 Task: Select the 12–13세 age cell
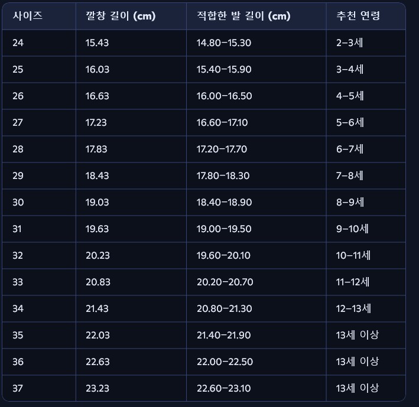(x=353, y=308)
